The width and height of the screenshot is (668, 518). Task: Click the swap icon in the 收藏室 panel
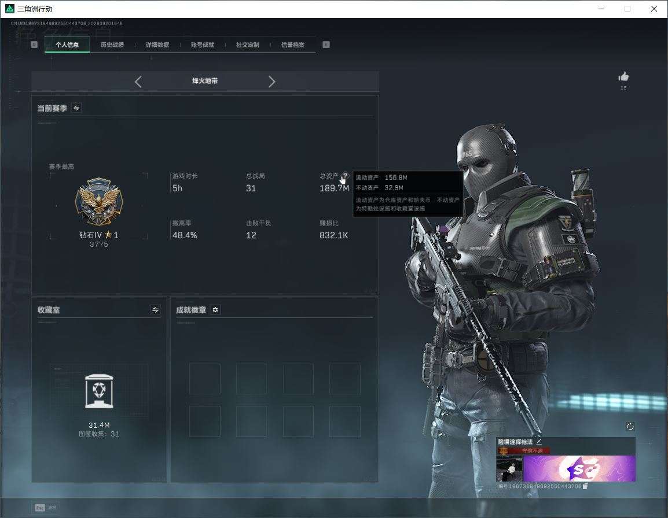[x=156, y=310]
